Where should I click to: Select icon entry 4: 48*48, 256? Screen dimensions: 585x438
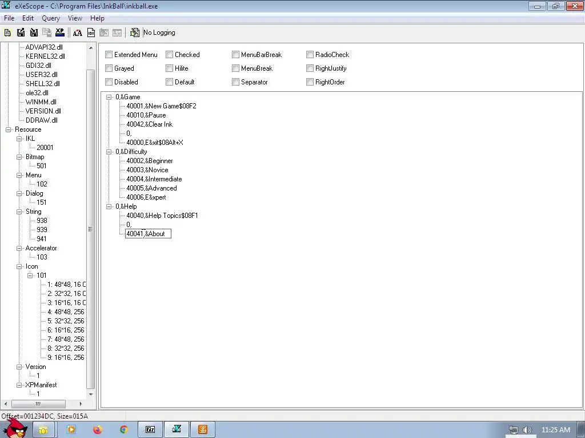66,312
